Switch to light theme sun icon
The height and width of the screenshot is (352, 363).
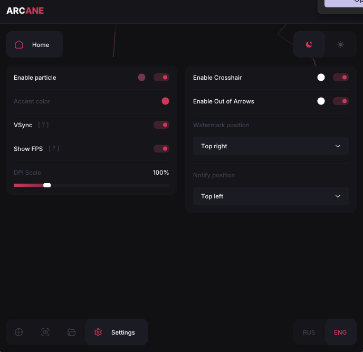[x=340, y=44]
